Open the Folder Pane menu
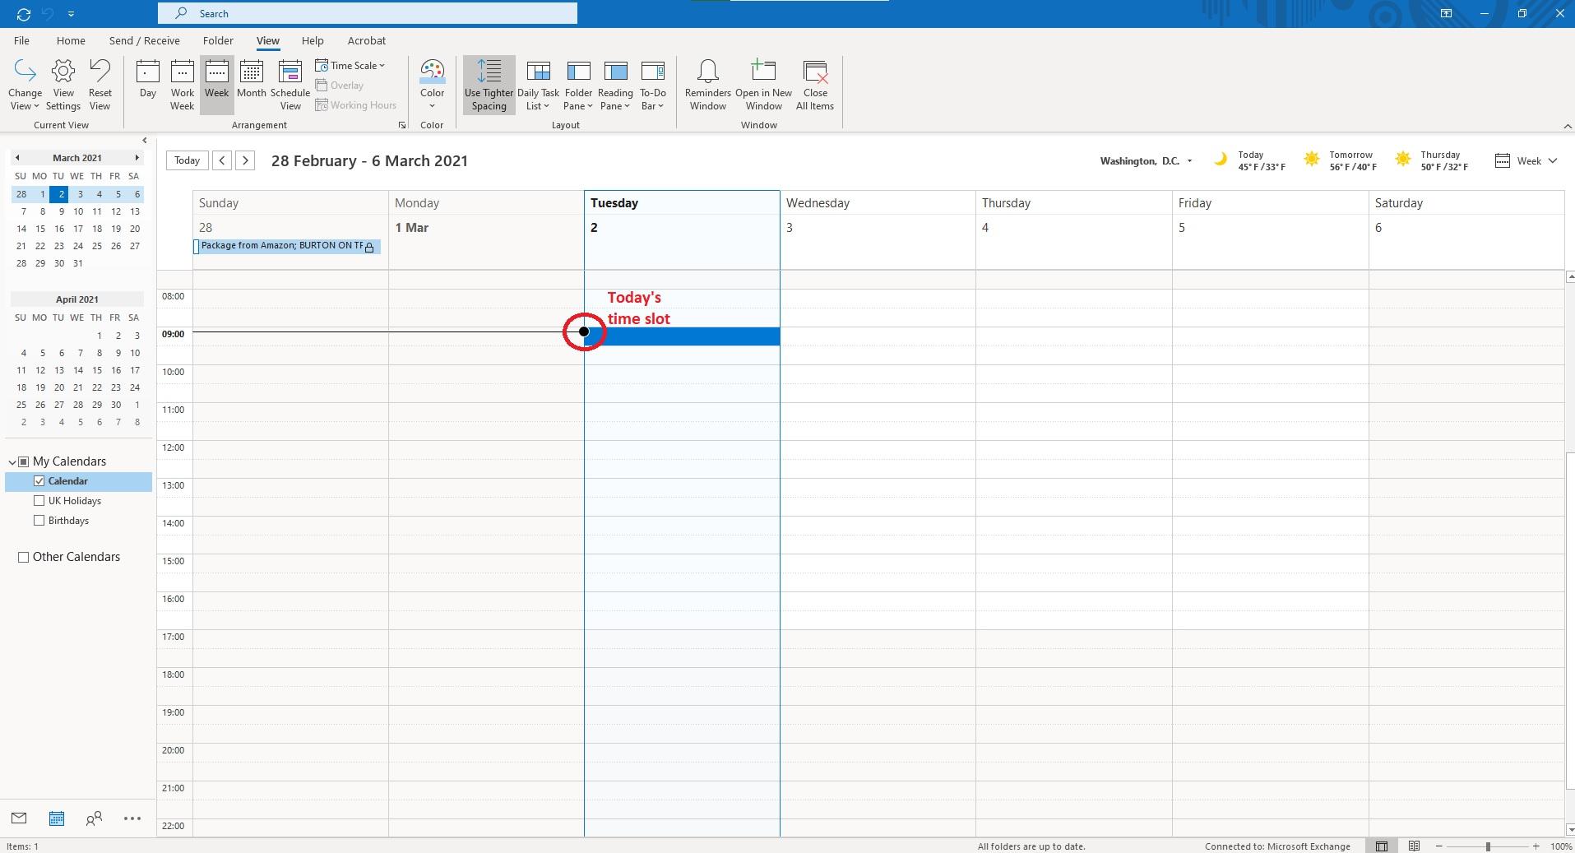 click(x=578, y=85)
